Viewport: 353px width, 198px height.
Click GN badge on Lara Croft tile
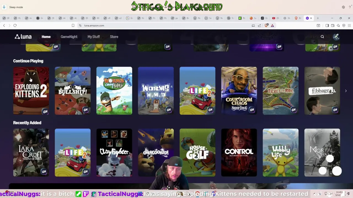(x=44, y=172)
